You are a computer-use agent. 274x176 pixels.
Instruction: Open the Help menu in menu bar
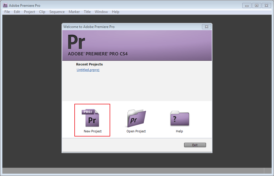[x=116, y=12]
